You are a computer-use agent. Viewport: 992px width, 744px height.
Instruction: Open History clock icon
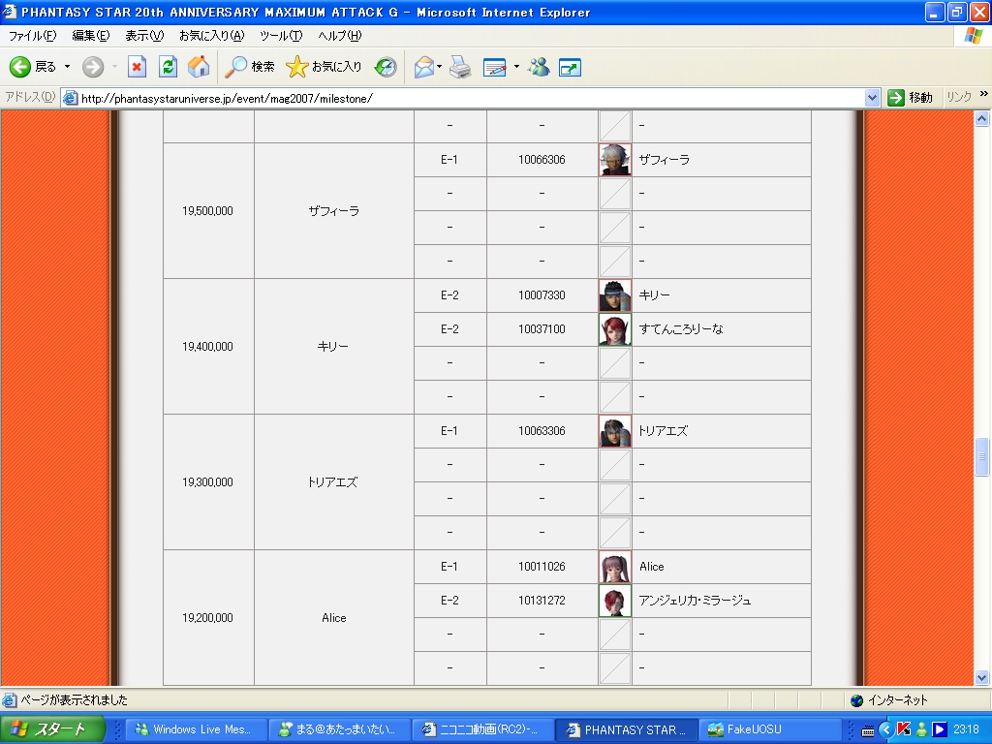pos(386,67)
